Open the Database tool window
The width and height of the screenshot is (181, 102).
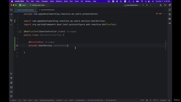(170, 19)
